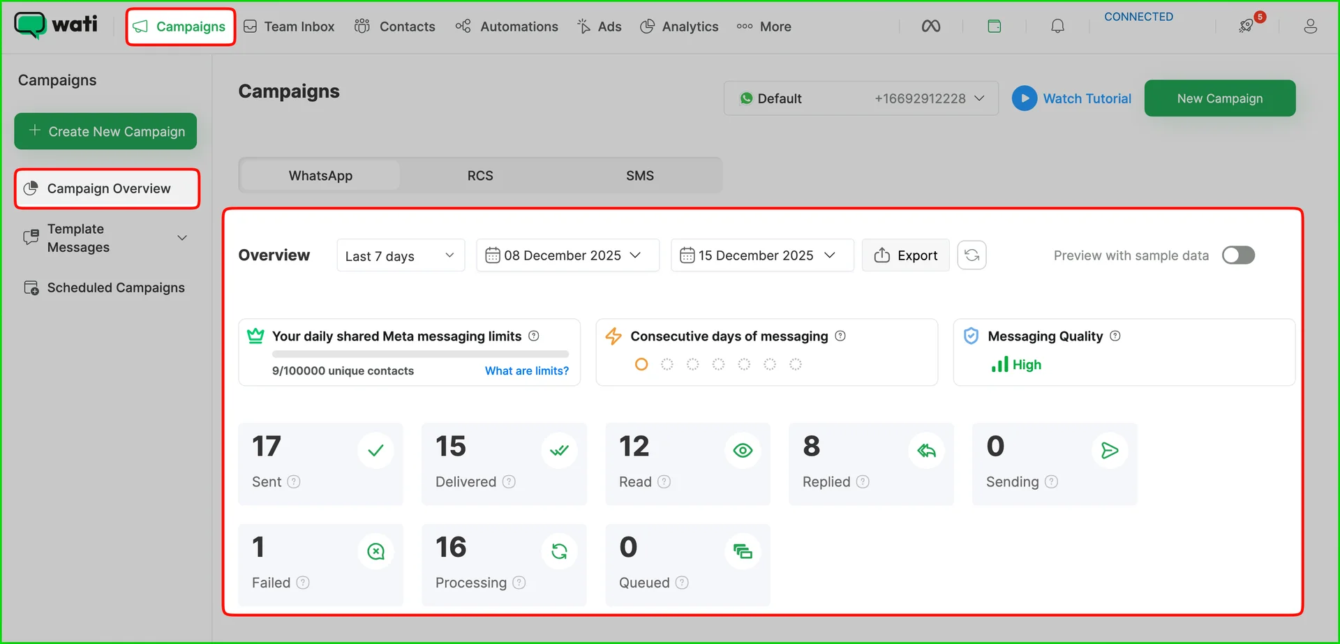Click the Meta messaging limits progress bar
This screenshot has width=1340, height=644.
tap(420, 354)
